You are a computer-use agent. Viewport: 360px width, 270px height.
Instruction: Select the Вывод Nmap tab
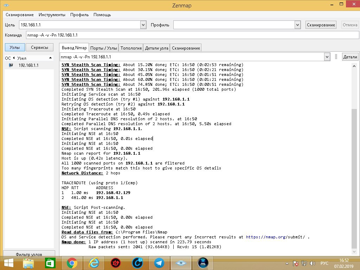pos(74,47)
